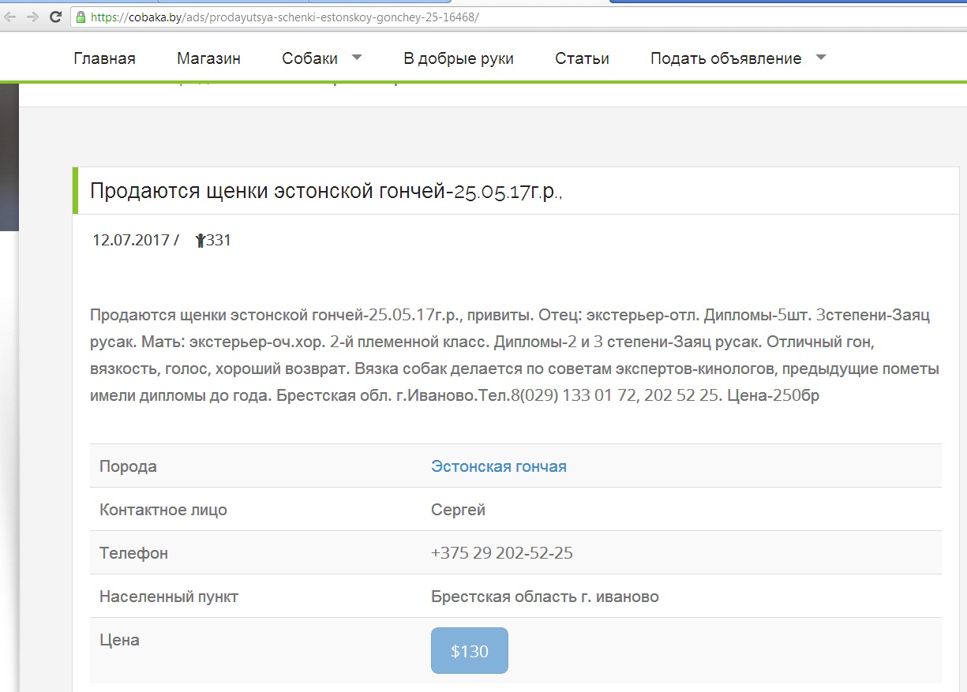Click the partial image at the left edge
The width and height of the screenshot is (967, 692).
point(8,158)
